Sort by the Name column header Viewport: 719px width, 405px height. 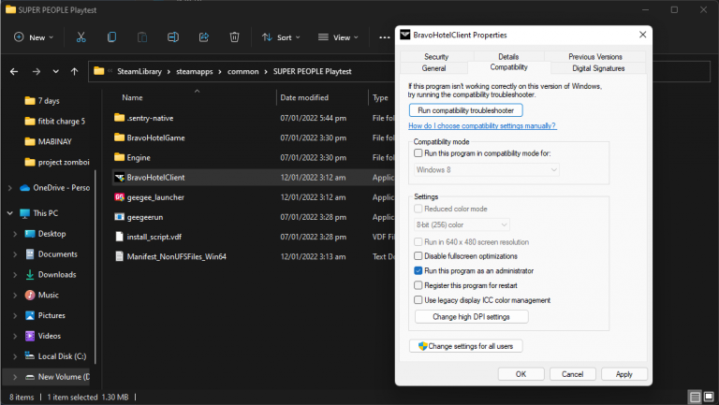[132, 97]
